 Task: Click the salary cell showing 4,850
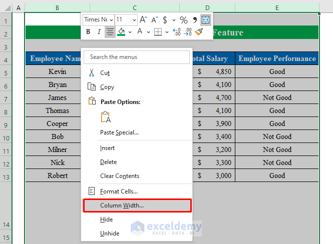(x=214, y=71)
